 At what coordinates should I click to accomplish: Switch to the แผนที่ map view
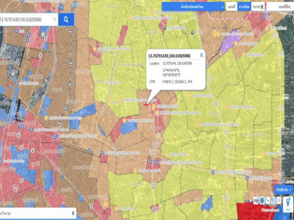pyautogui.click(x=231, y=7)
